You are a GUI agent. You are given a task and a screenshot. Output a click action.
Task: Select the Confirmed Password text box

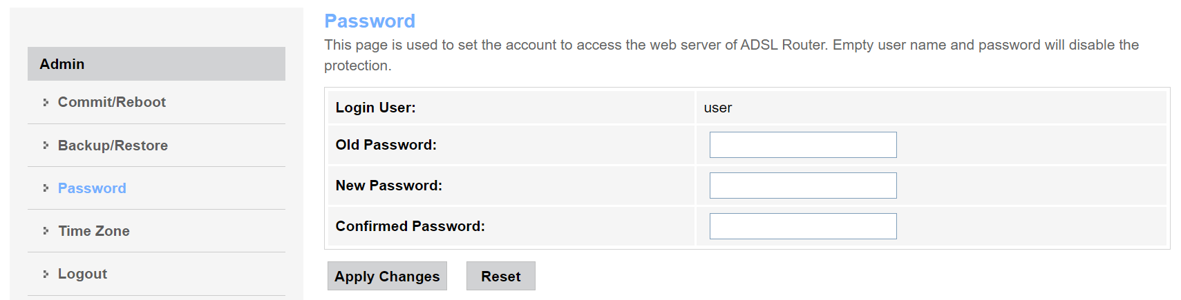coord(802,226)
